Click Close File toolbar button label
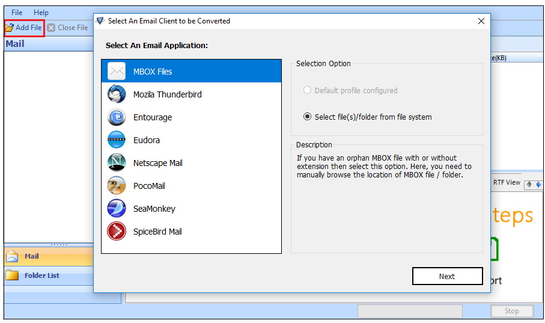The image size is (545, 323). click(73, 28)
